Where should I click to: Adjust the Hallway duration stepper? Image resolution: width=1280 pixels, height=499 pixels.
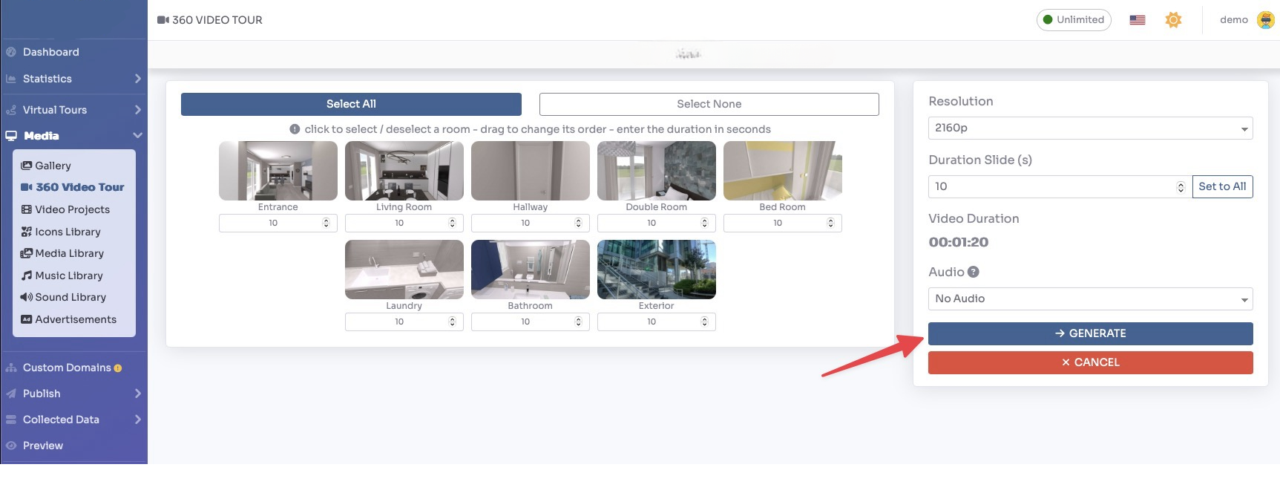[578, 223]
